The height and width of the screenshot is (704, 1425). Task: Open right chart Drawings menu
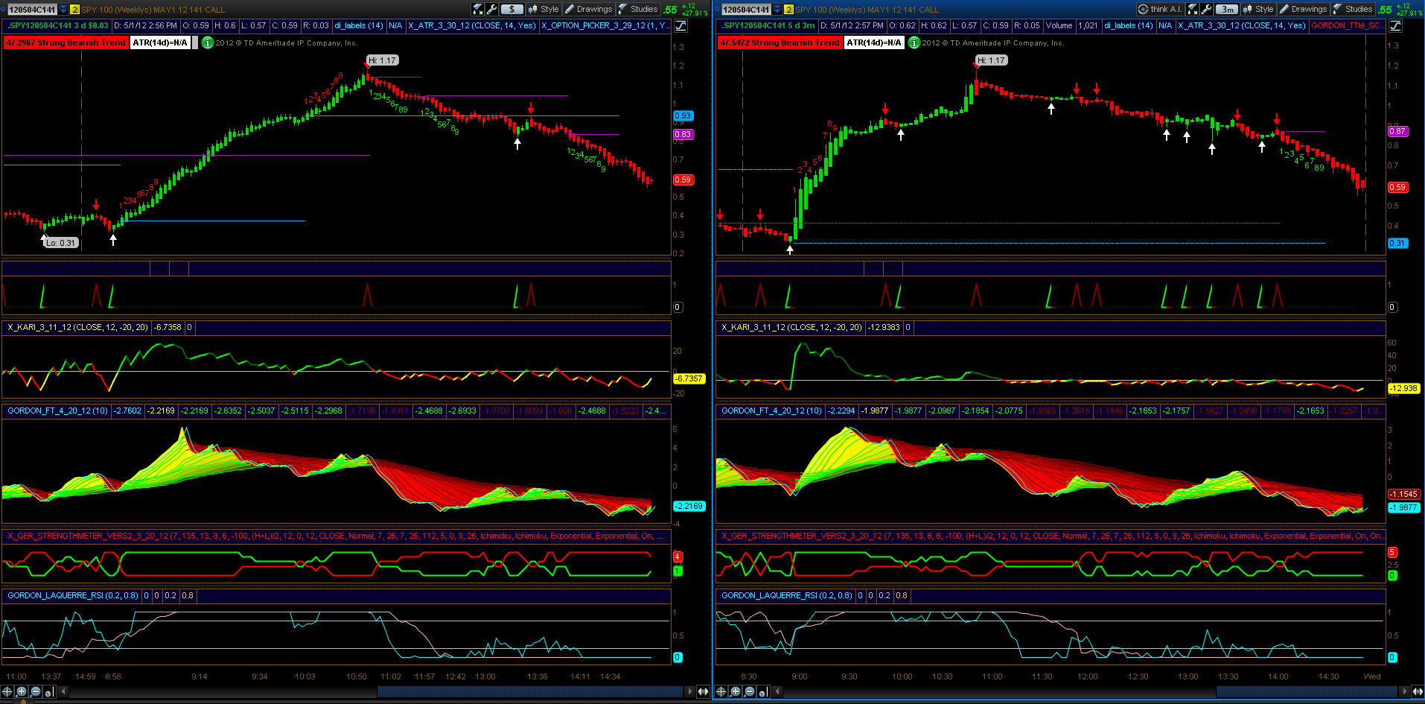1303,10
